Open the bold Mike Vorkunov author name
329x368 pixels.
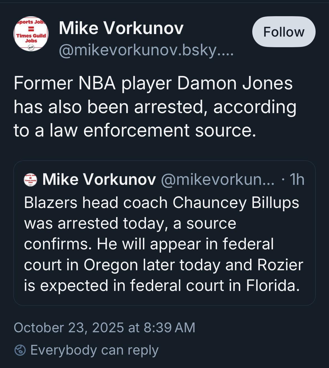121,28
